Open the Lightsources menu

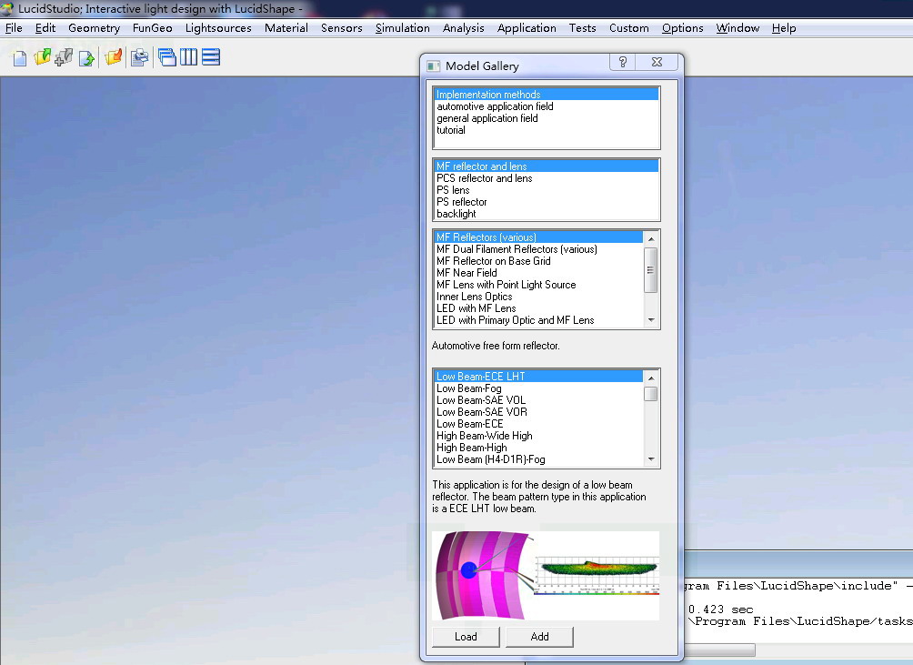218,28
